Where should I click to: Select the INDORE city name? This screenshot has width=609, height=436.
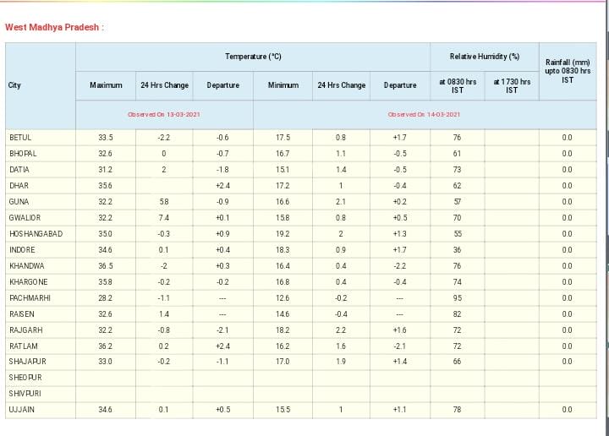point(22,250)
